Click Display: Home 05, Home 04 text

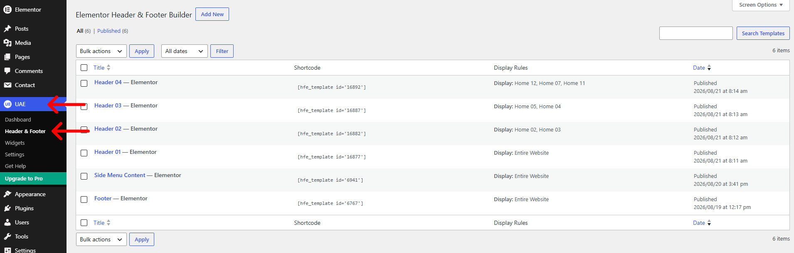tap(527, 106)
